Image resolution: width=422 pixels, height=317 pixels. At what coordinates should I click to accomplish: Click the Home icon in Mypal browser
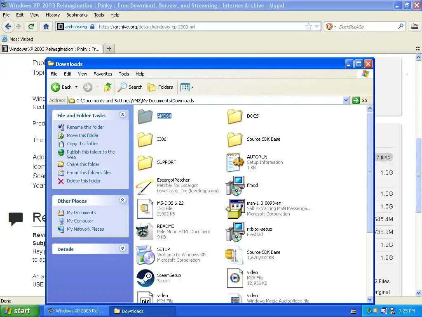46,26
